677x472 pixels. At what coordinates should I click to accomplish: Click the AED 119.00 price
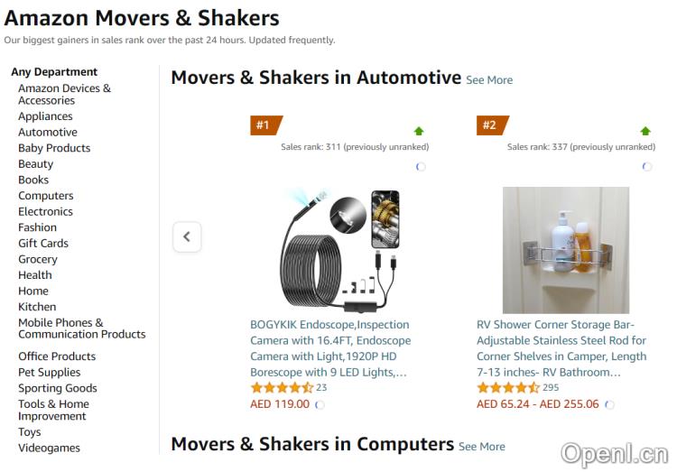coord(280,404)
